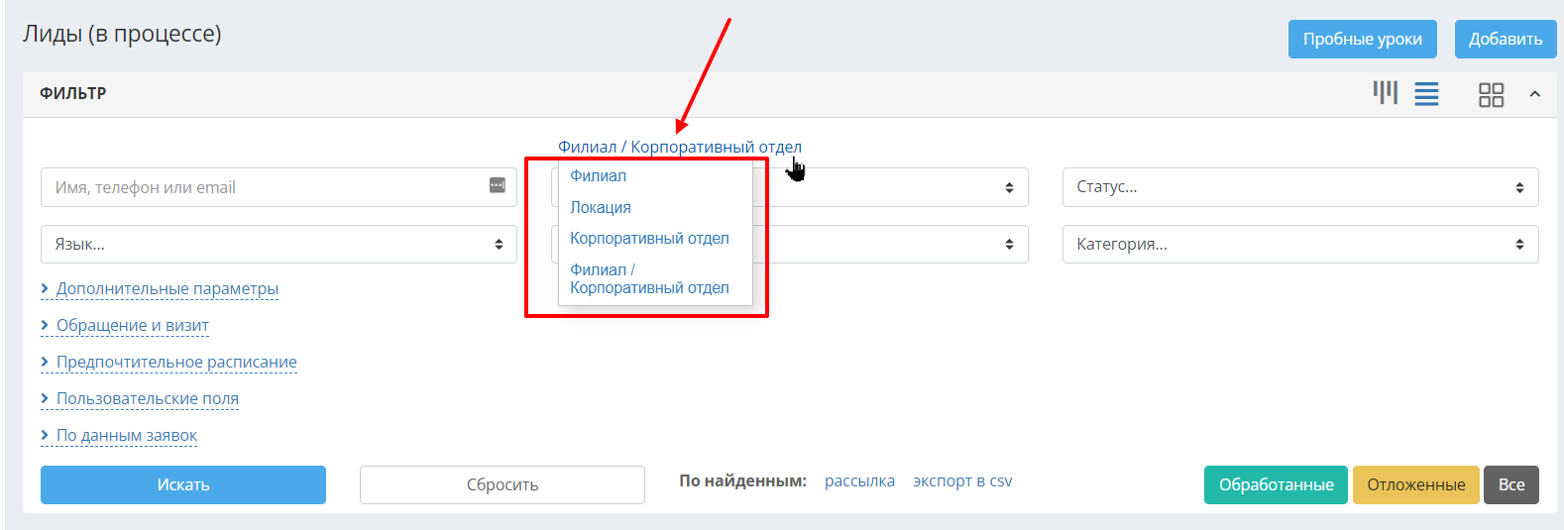Expand Обращение и визит section
Viewport: 1564px width, 530px height.
tap(132, 325)
